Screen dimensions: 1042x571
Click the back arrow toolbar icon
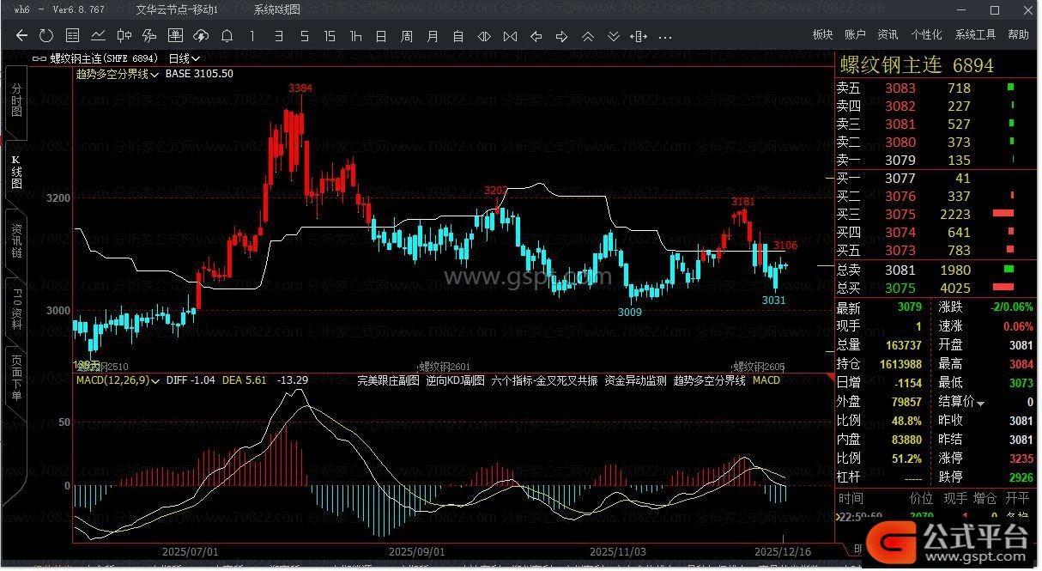pos(22,36)
